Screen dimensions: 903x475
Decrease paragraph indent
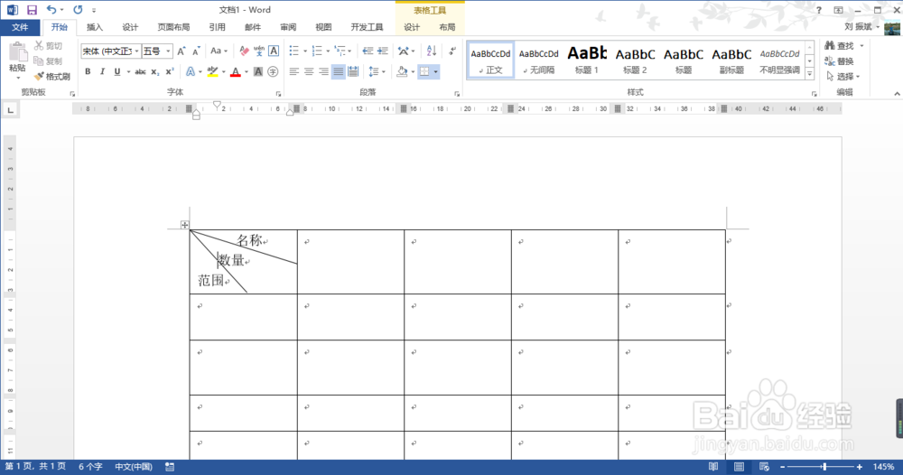coord(368,51)
